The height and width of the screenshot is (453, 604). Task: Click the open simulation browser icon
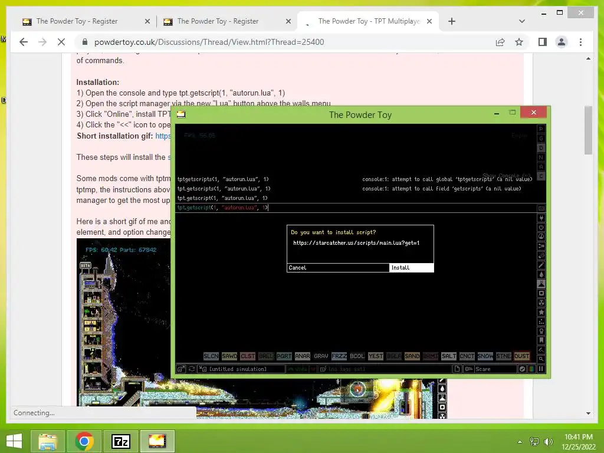click(181, 369)
